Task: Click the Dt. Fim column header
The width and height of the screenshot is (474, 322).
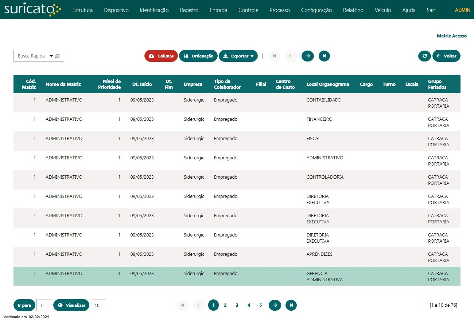Action: coord(169,84)
